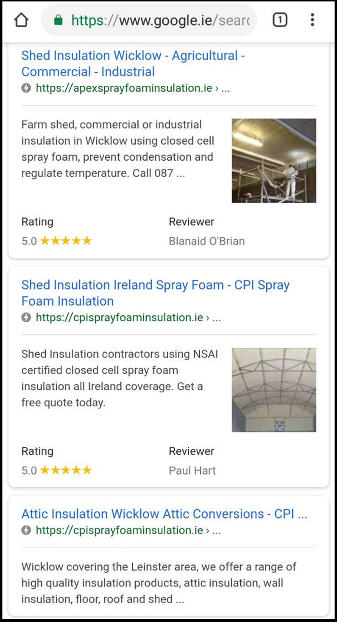
Task: Click cpisprayfoaminsulation.ie URL under Shed Insulation Ireland
Action: 119,318
